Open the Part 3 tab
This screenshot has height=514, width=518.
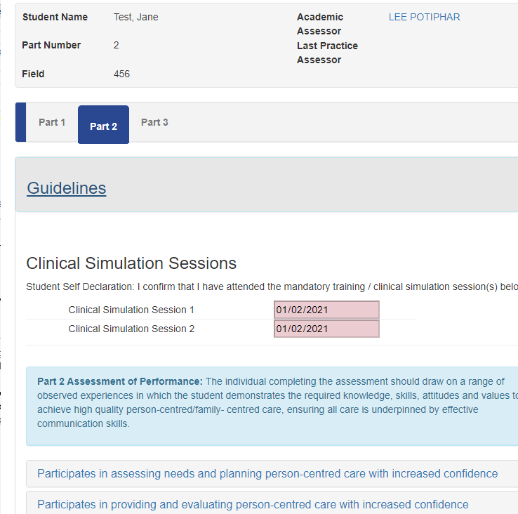click(154, 122)
